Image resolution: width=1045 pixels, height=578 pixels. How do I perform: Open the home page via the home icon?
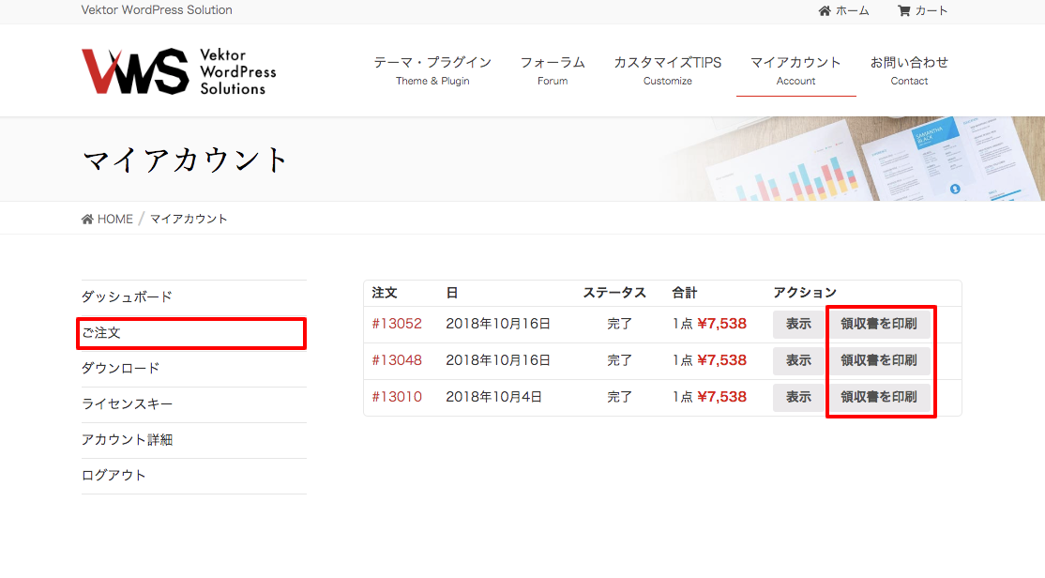pyautogui.click(x=843, y=11)
